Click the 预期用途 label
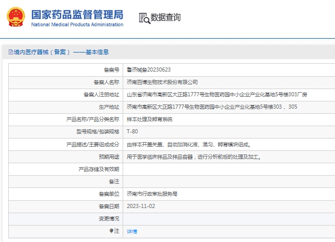 pyautogui.click(x=109, y=157)
